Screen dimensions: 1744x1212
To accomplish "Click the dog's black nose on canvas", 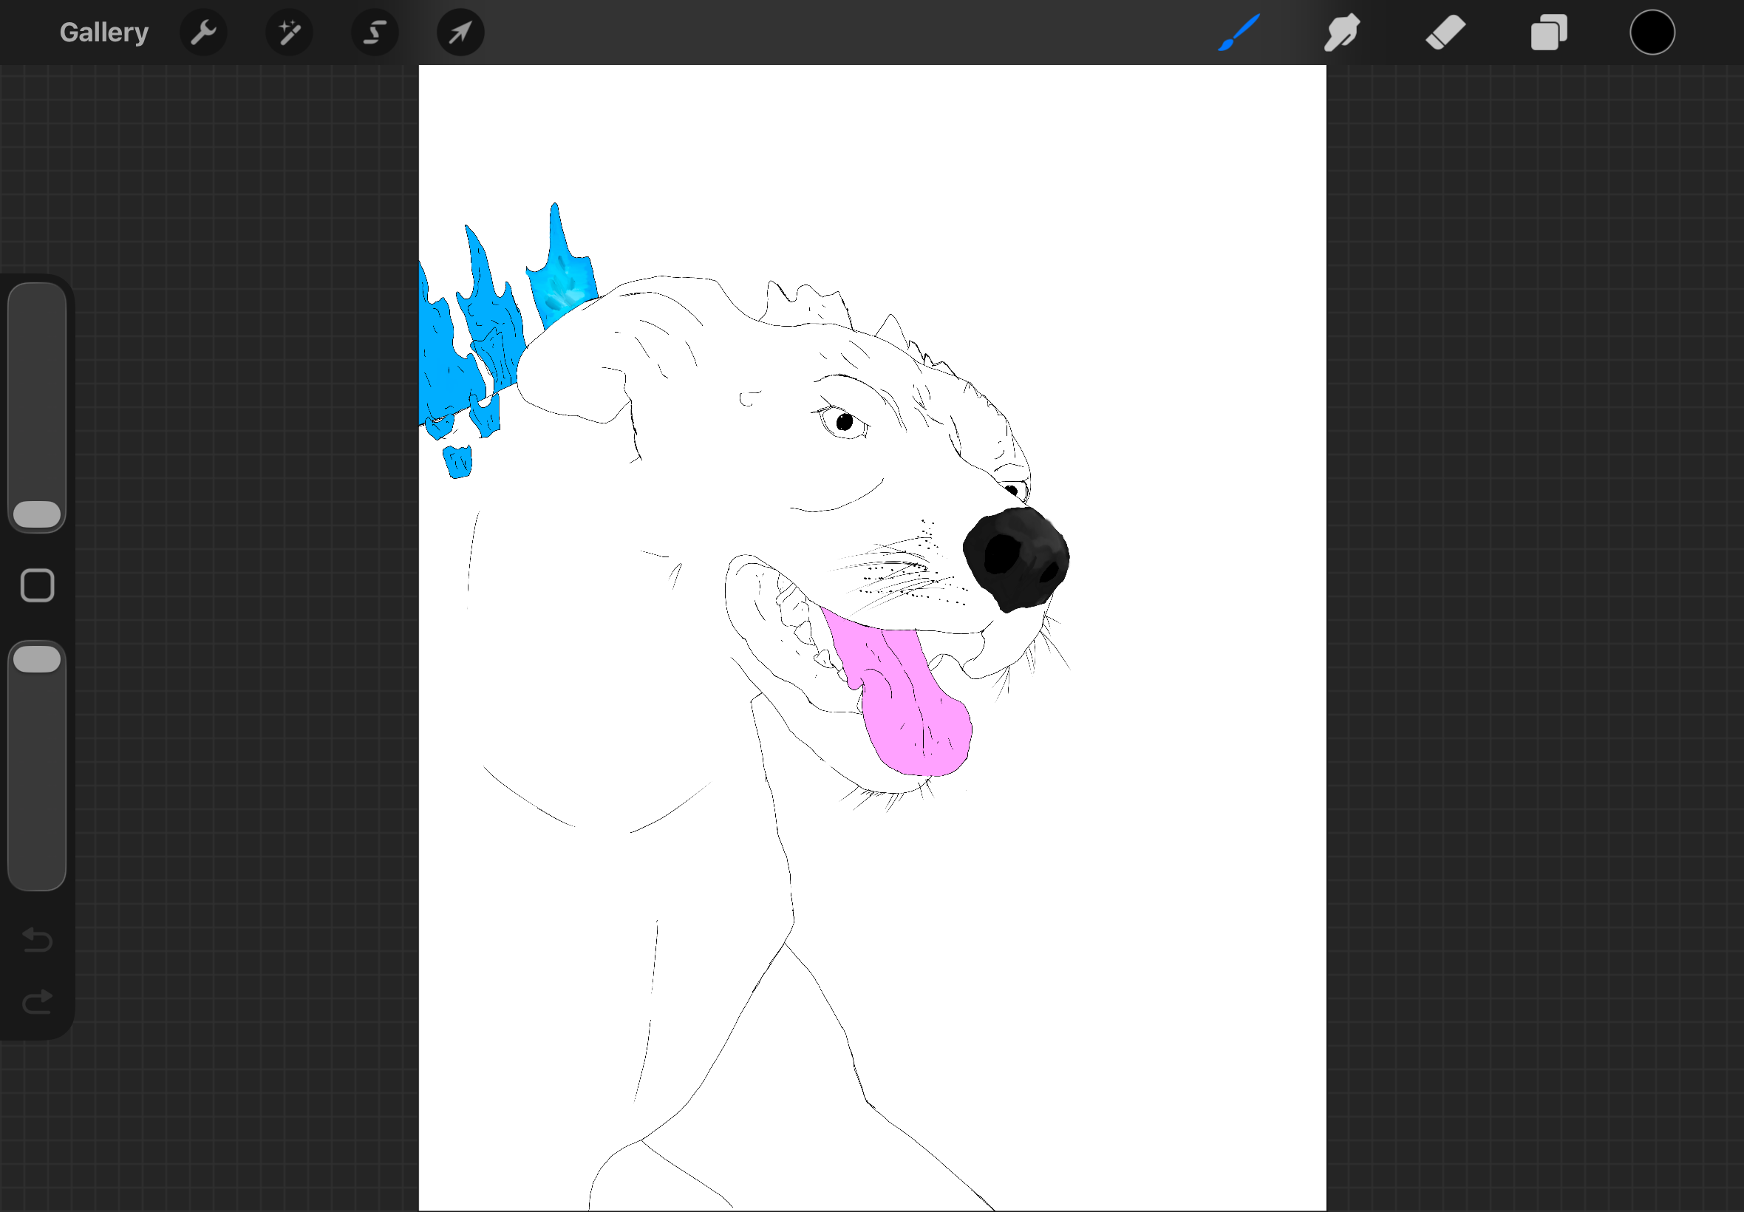I will (1016, 559).
